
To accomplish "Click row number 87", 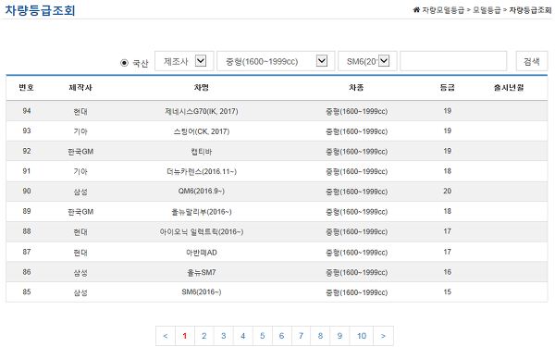I will click(x=27, y=252).
